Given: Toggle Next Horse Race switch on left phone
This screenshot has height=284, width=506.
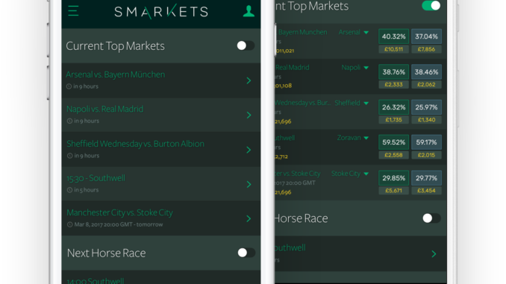Looking at the screenshot, I should click(246, 253).
